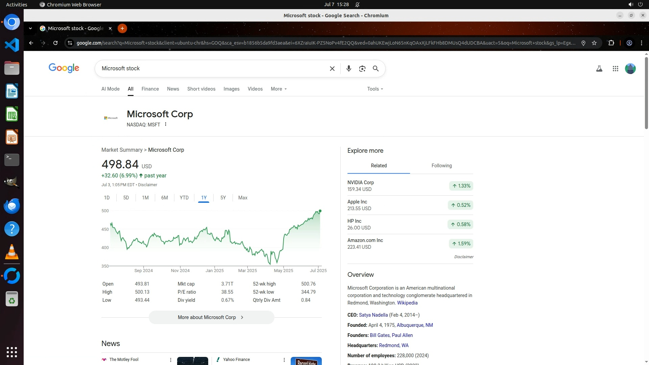Open three-dot menu beside NASDAQ: MSFT
This screenshot has width=649, height=365.
[166, 124]
